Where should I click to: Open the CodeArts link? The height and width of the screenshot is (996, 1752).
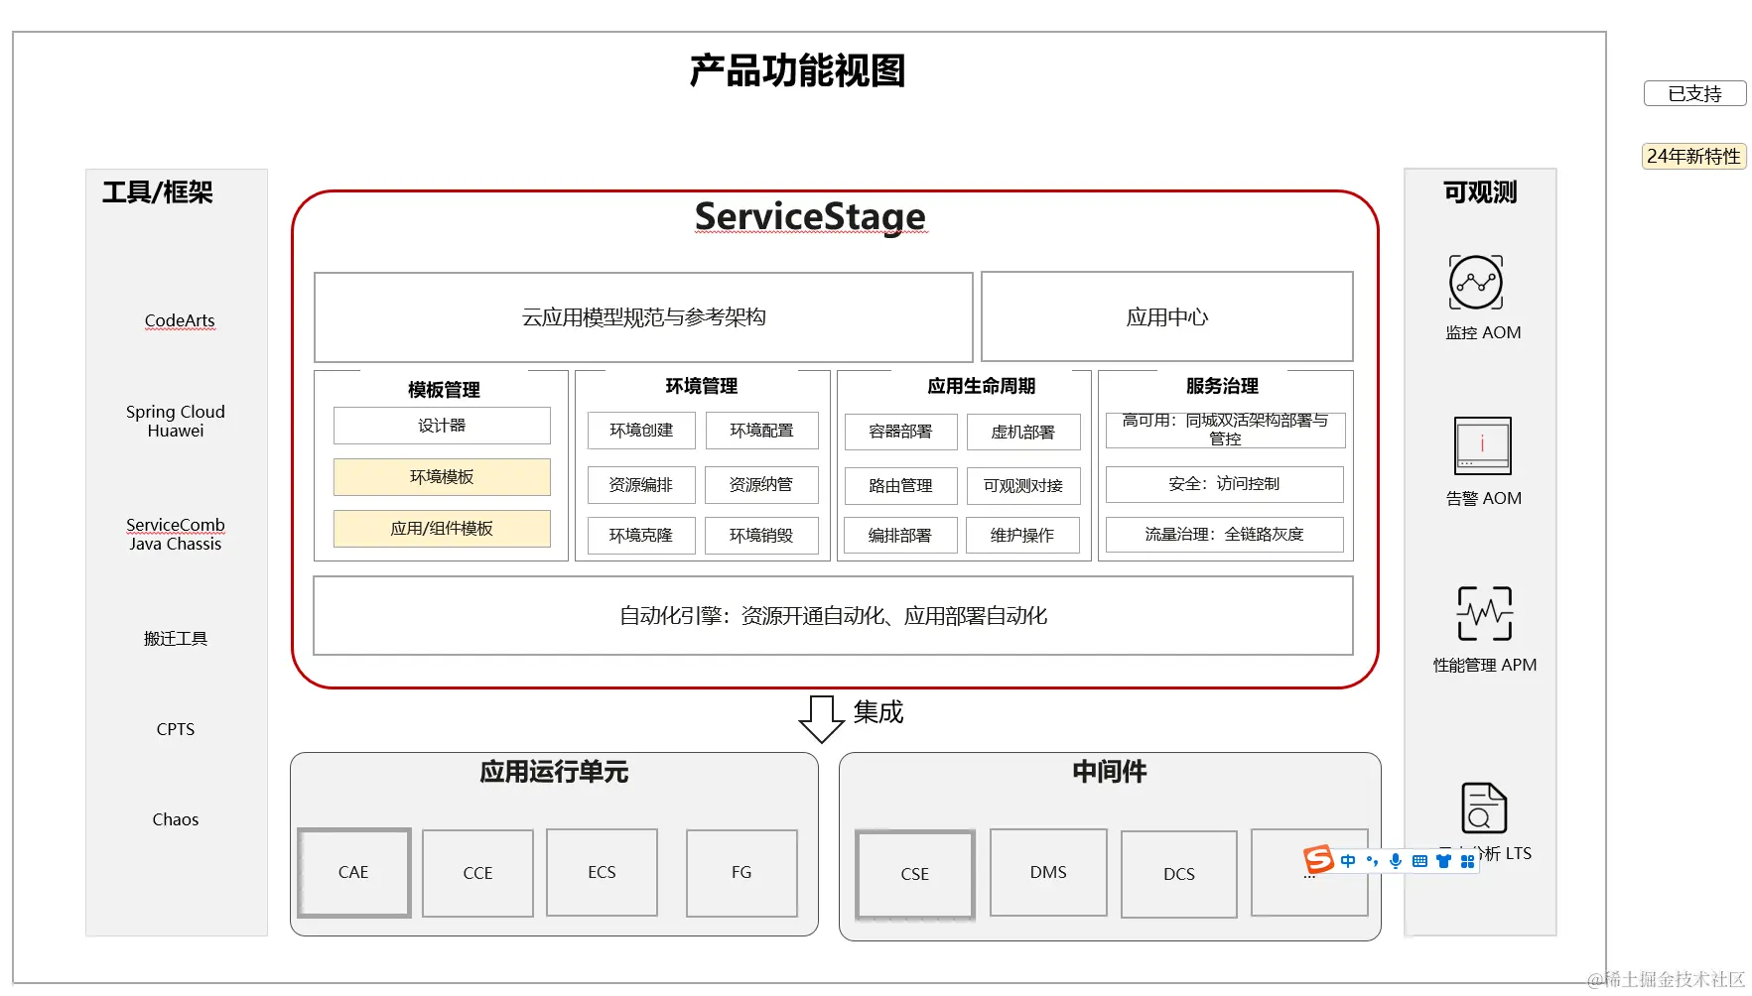click(179, 319)
